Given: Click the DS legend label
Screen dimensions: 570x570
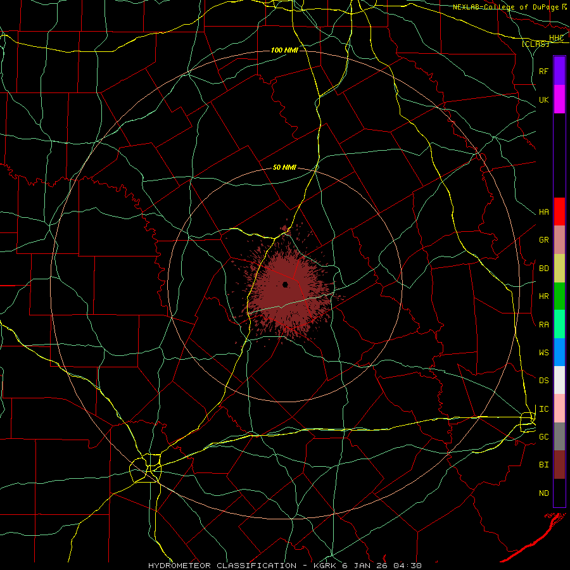Looking at the screenshot, I should pos(544,381).
